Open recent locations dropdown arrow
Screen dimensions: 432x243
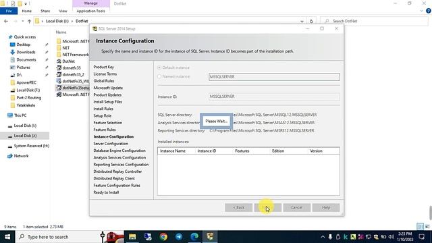22,21
